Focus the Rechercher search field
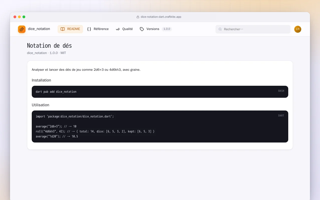Screen dimensions: 320x200 [253, 29]
